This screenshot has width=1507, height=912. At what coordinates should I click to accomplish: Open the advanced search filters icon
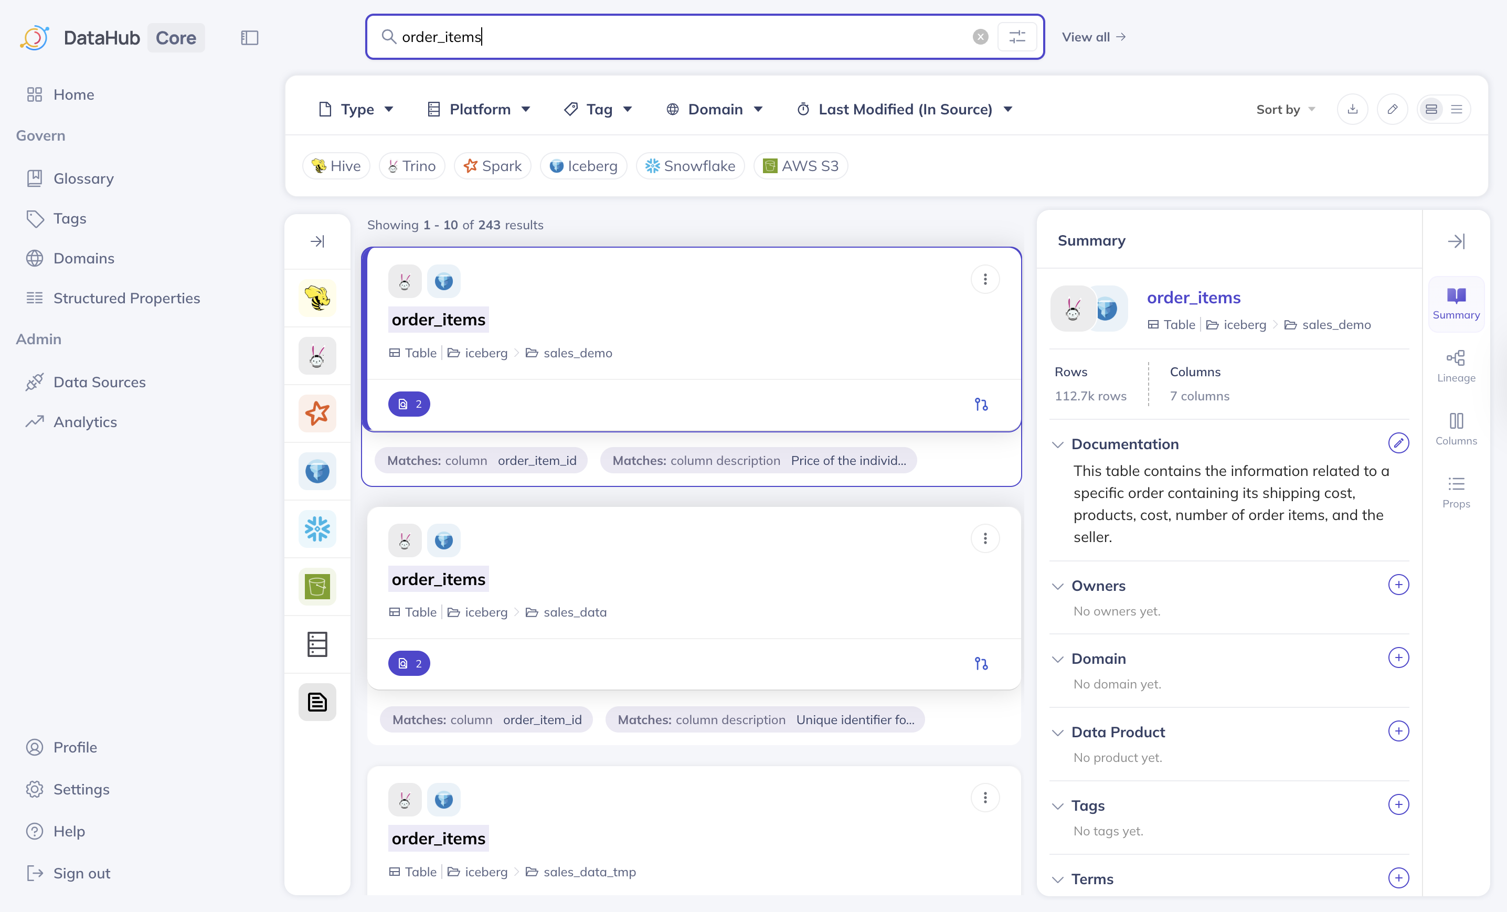(x=1016, y=37)
